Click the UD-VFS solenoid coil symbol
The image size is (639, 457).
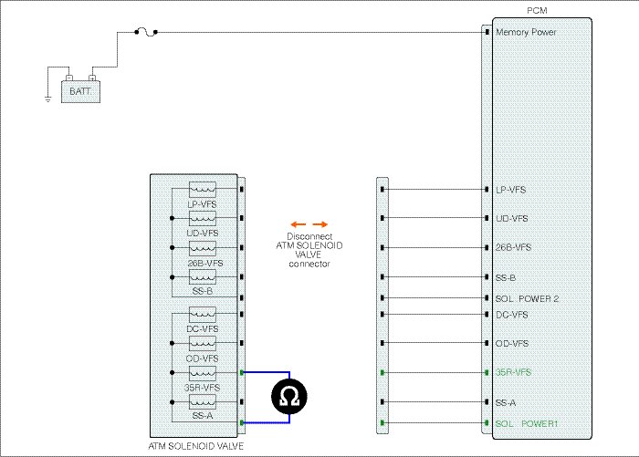tap(203, 218)
